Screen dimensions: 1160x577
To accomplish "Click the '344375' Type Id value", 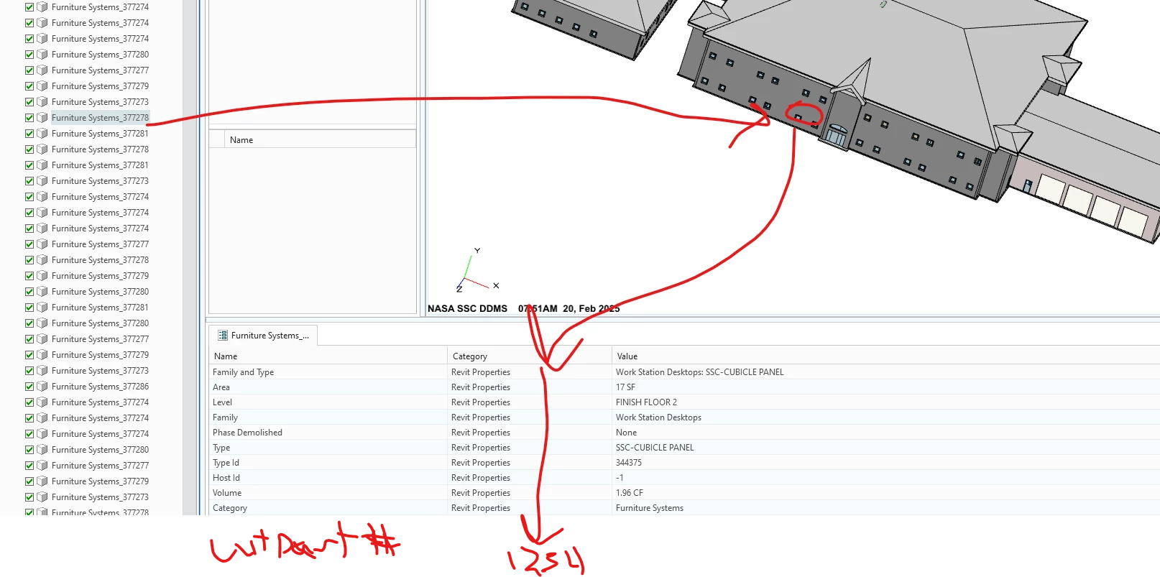I will tap(629, 463).
